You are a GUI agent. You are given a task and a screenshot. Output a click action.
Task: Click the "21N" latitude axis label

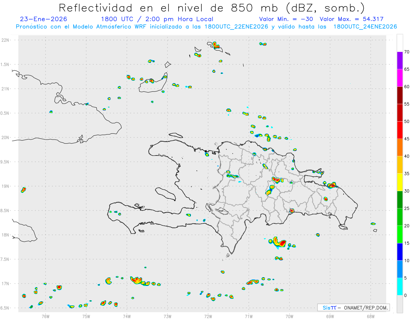(x=6, y=89)
